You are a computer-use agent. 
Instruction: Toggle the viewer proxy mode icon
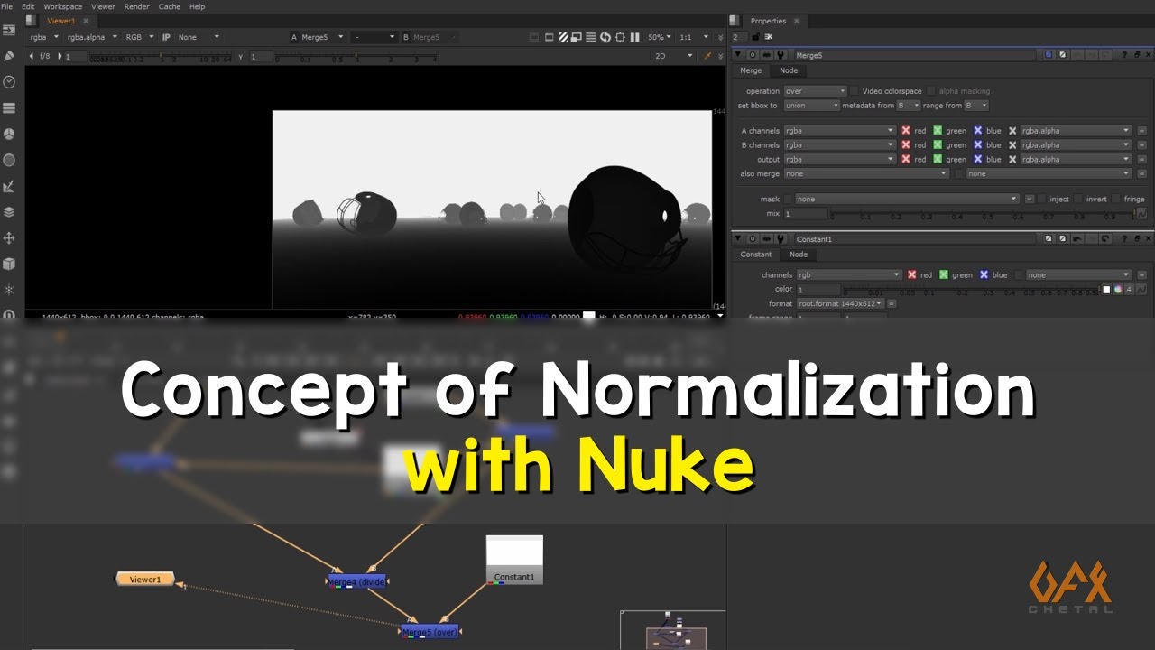coord(577,37)
